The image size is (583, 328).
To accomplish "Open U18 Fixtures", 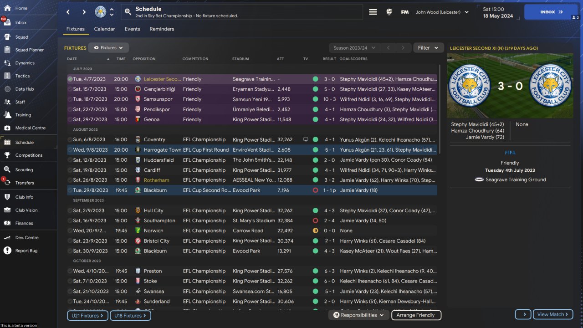I will (x=130, y=315).
